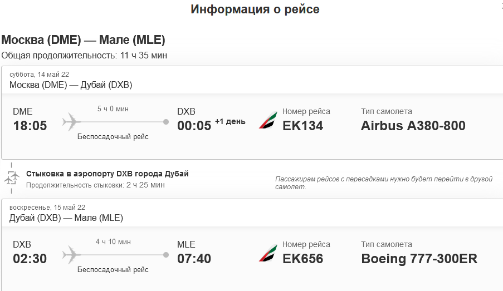This screenshot has height=291, width=503.
Task: Click the airplane icon on the DXB–MLE segment
Action: tap(71, 255)
